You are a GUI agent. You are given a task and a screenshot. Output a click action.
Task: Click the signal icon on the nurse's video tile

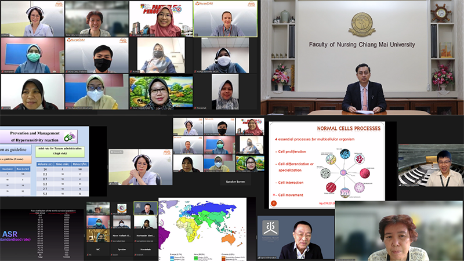[114, 152]
